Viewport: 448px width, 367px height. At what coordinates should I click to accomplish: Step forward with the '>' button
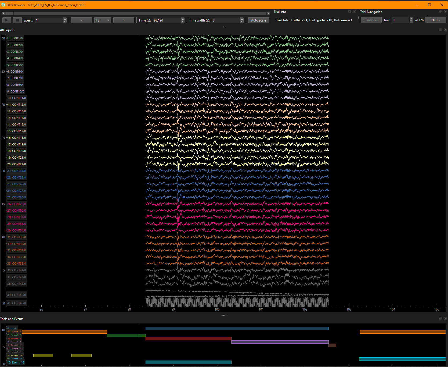pos(124,20)
